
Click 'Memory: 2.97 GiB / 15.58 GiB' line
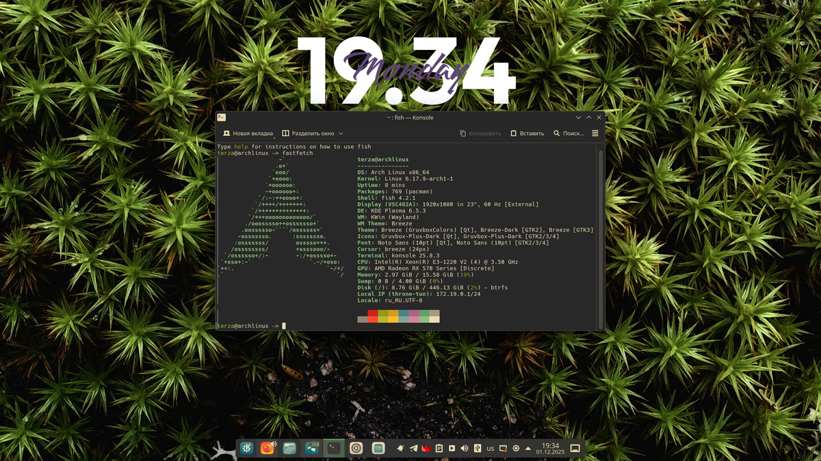pos(415,274)
